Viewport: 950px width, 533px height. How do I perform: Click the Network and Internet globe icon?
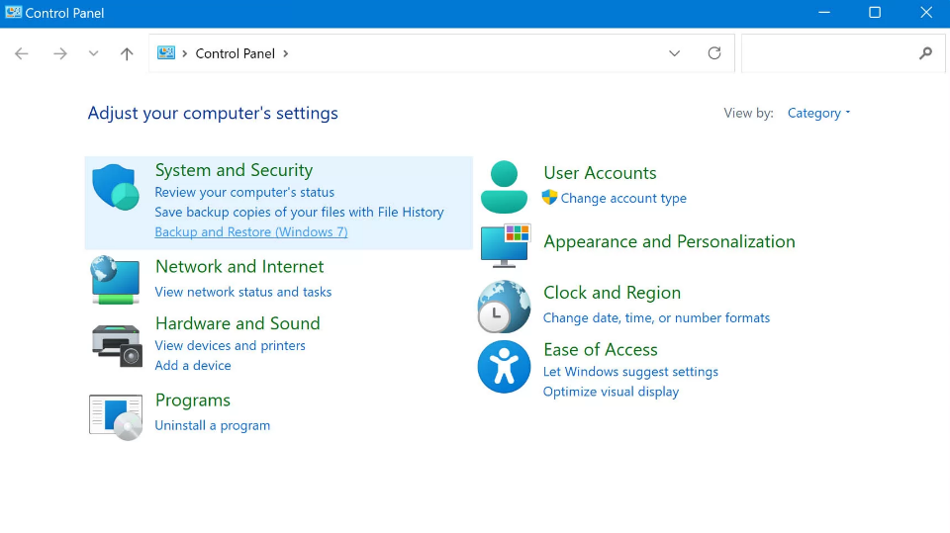point(116,280)
